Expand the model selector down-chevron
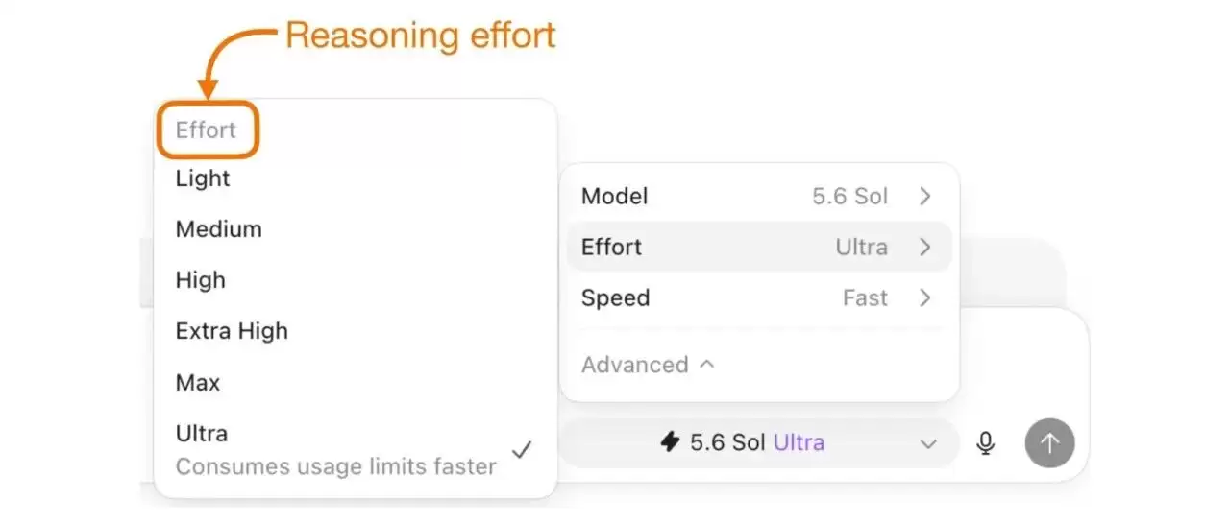1230x523 pixels. 928,444
